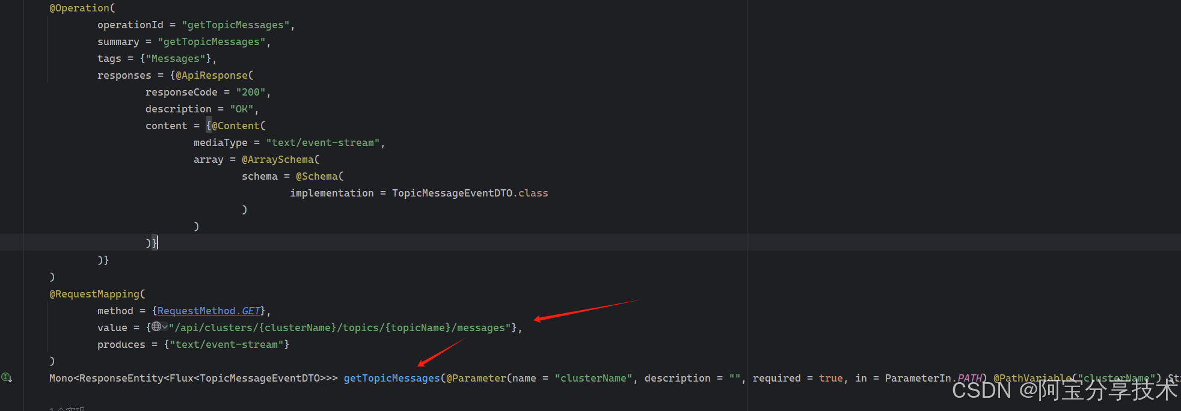Viewport: 1181px width, 411px height.
Task: Click the responseCode value "200"
Action: (251, 92)
